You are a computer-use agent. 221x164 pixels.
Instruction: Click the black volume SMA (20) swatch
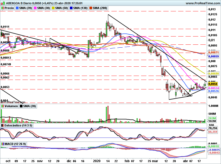point(21,106)
